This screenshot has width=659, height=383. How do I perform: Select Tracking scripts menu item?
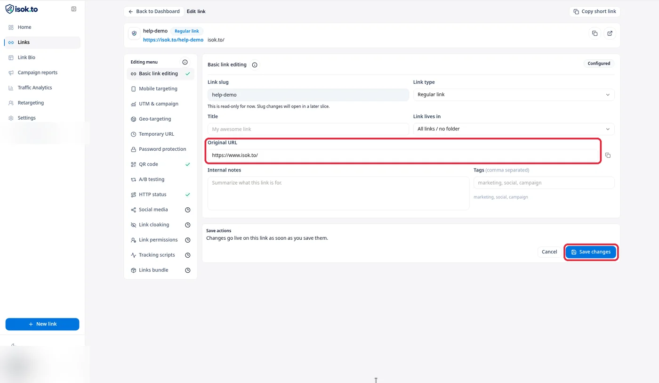pyautogui.click(x=161, y=255)
